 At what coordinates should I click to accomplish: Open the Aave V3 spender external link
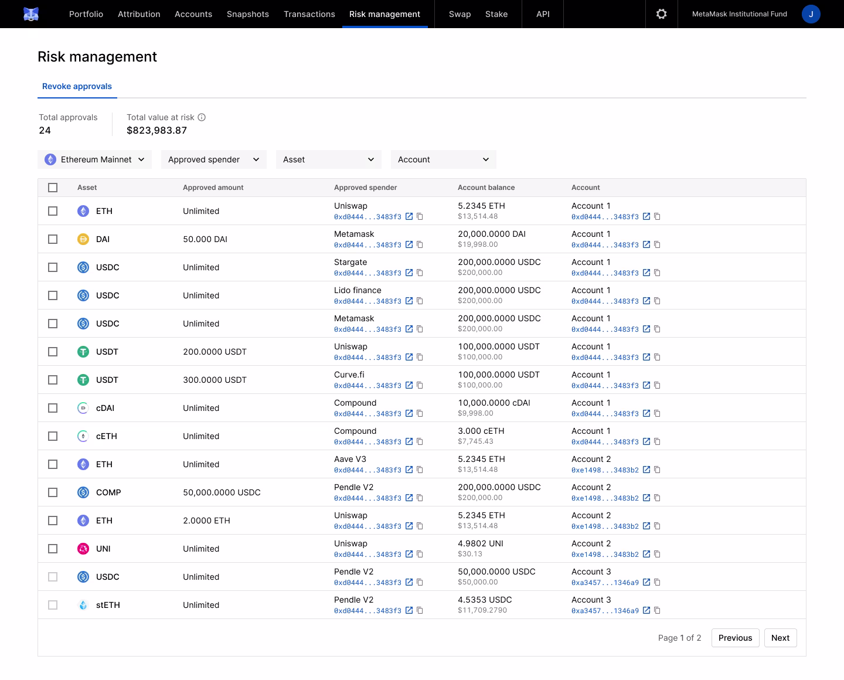pyautogui.click(x=409, y=470)
